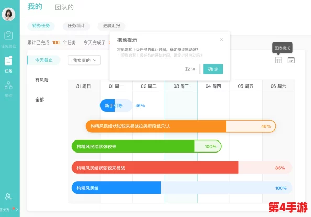Viewport: 311px width, 217px height.
Task: Select the 进展汇报 tab
Action: click(x=112, y=26)
